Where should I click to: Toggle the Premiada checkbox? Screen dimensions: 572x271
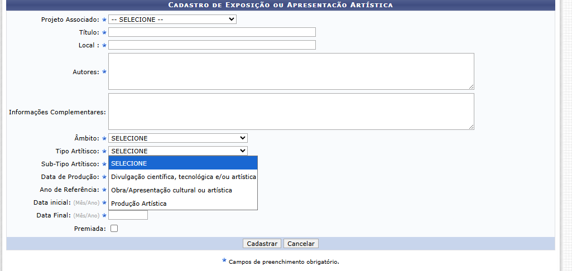(x=114, y=229)
